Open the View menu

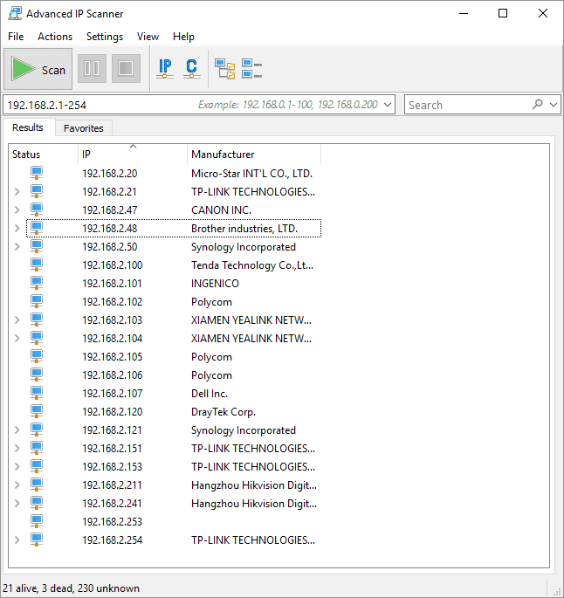click(148, 37)
